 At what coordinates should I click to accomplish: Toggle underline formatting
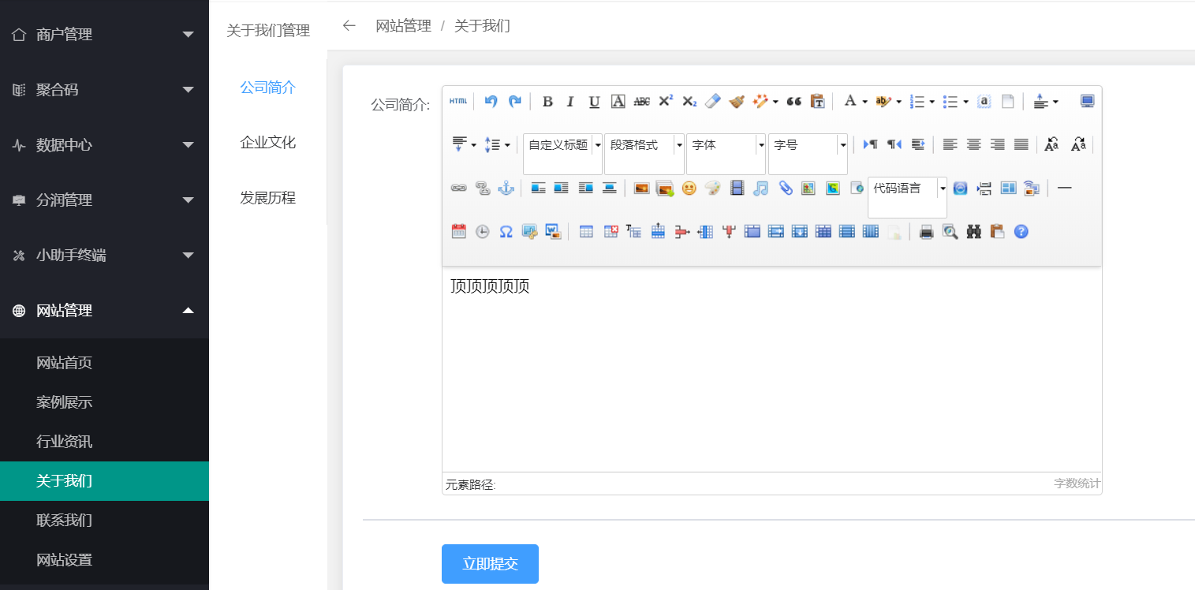click(594, 102)
